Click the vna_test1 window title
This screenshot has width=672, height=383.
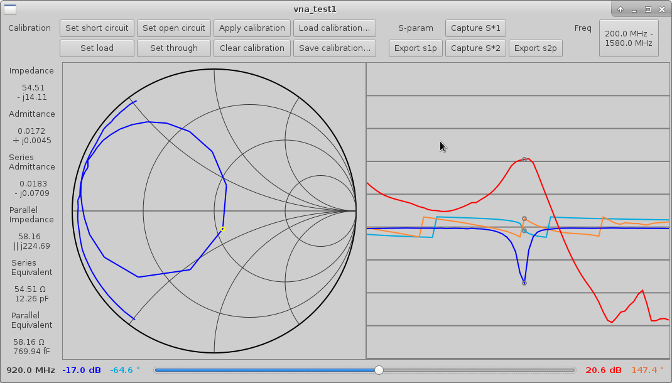315,9
